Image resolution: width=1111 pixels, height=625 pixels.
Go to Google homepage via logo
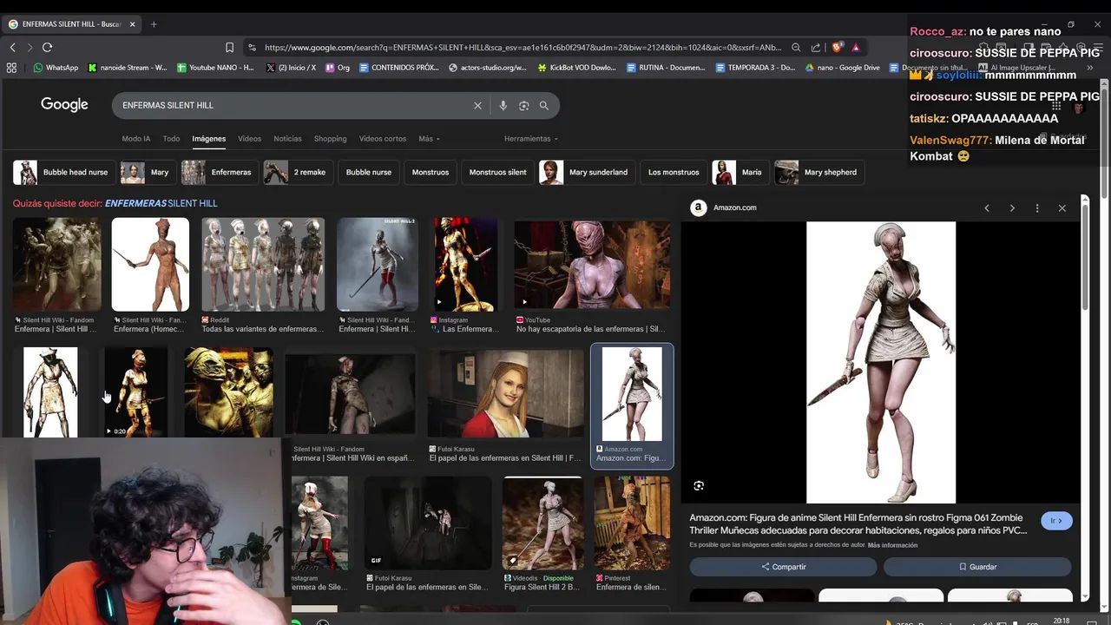click(x=64, y=105)
